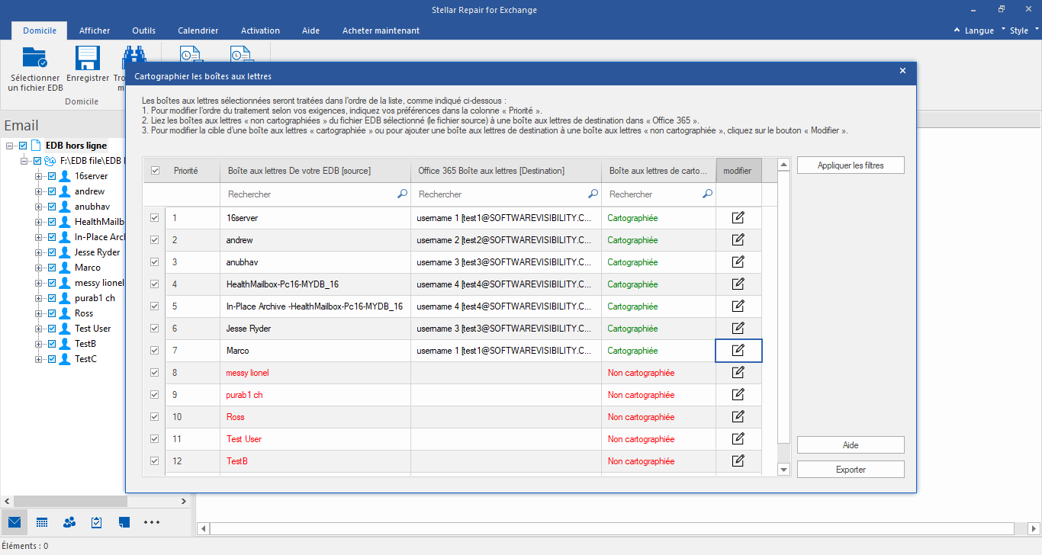Viewport: 1042px width, 555px height.
Task: Sort by Office 365 destination column header
Action: point(506,171)
